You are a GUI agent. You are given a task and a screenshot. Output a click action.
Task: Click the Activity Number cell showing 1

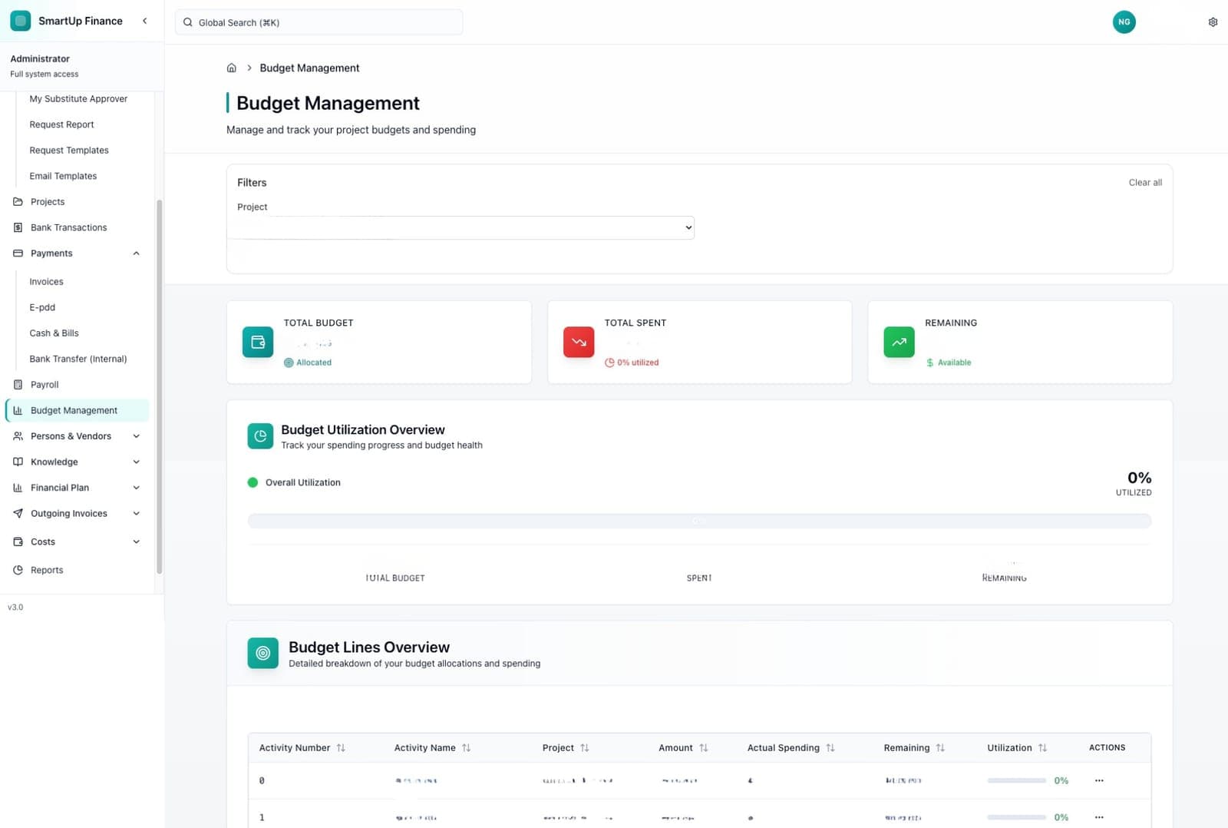pos(262,817)
